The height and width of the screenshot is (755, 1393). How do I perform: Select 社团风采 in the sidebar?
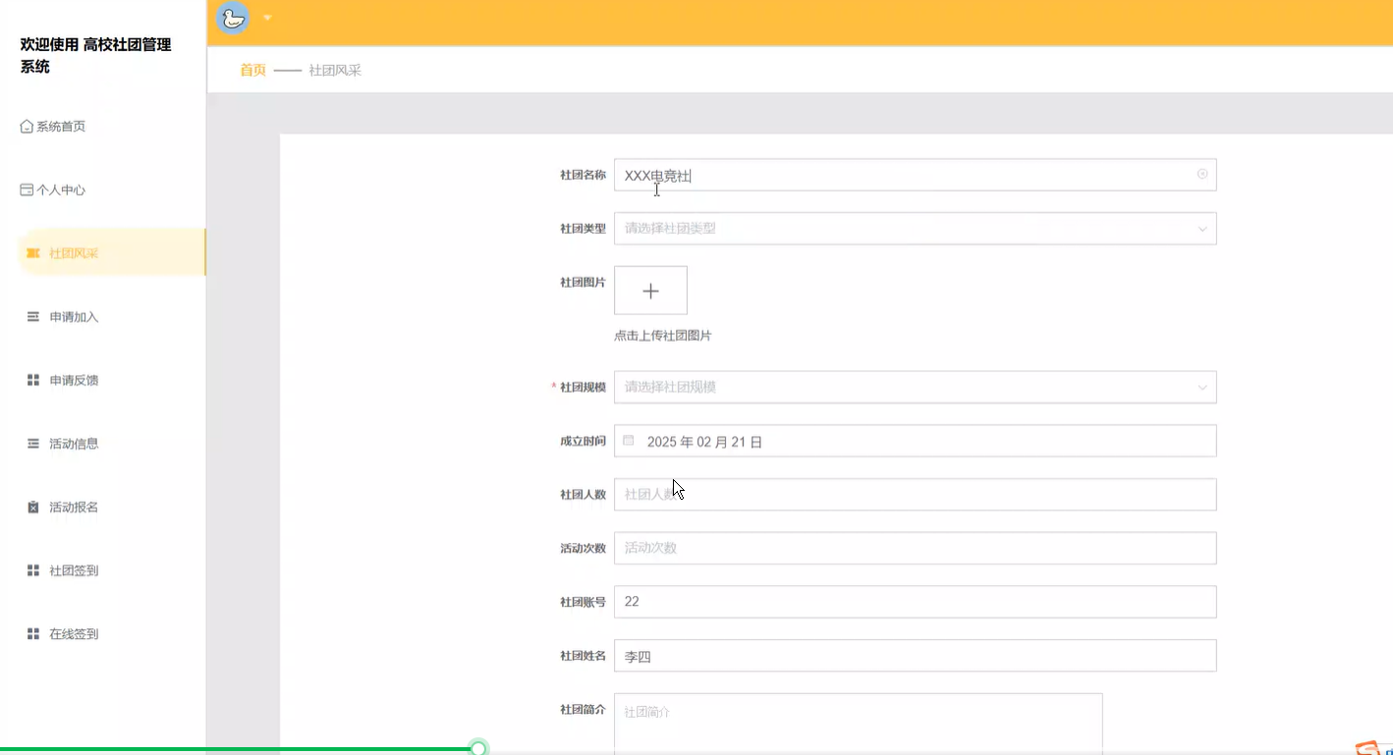[111, 253]
